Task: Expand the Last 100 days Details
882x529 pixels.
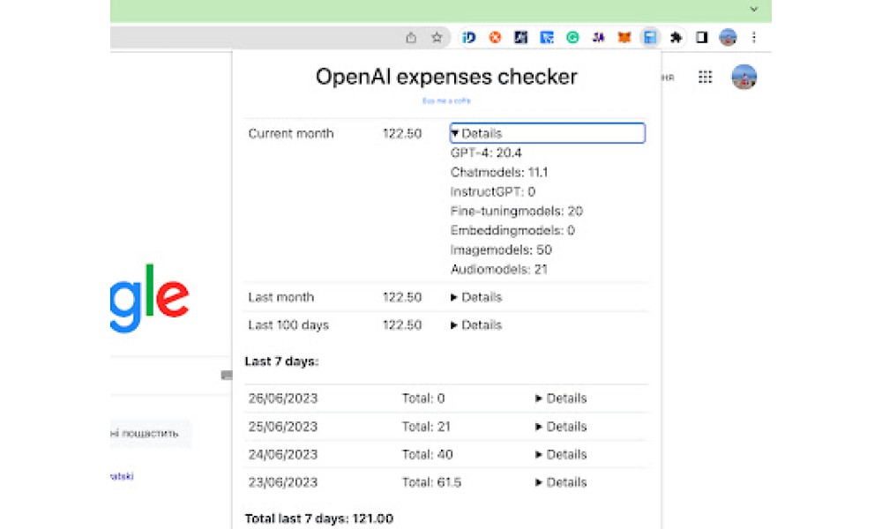Action: click(476, 325)
